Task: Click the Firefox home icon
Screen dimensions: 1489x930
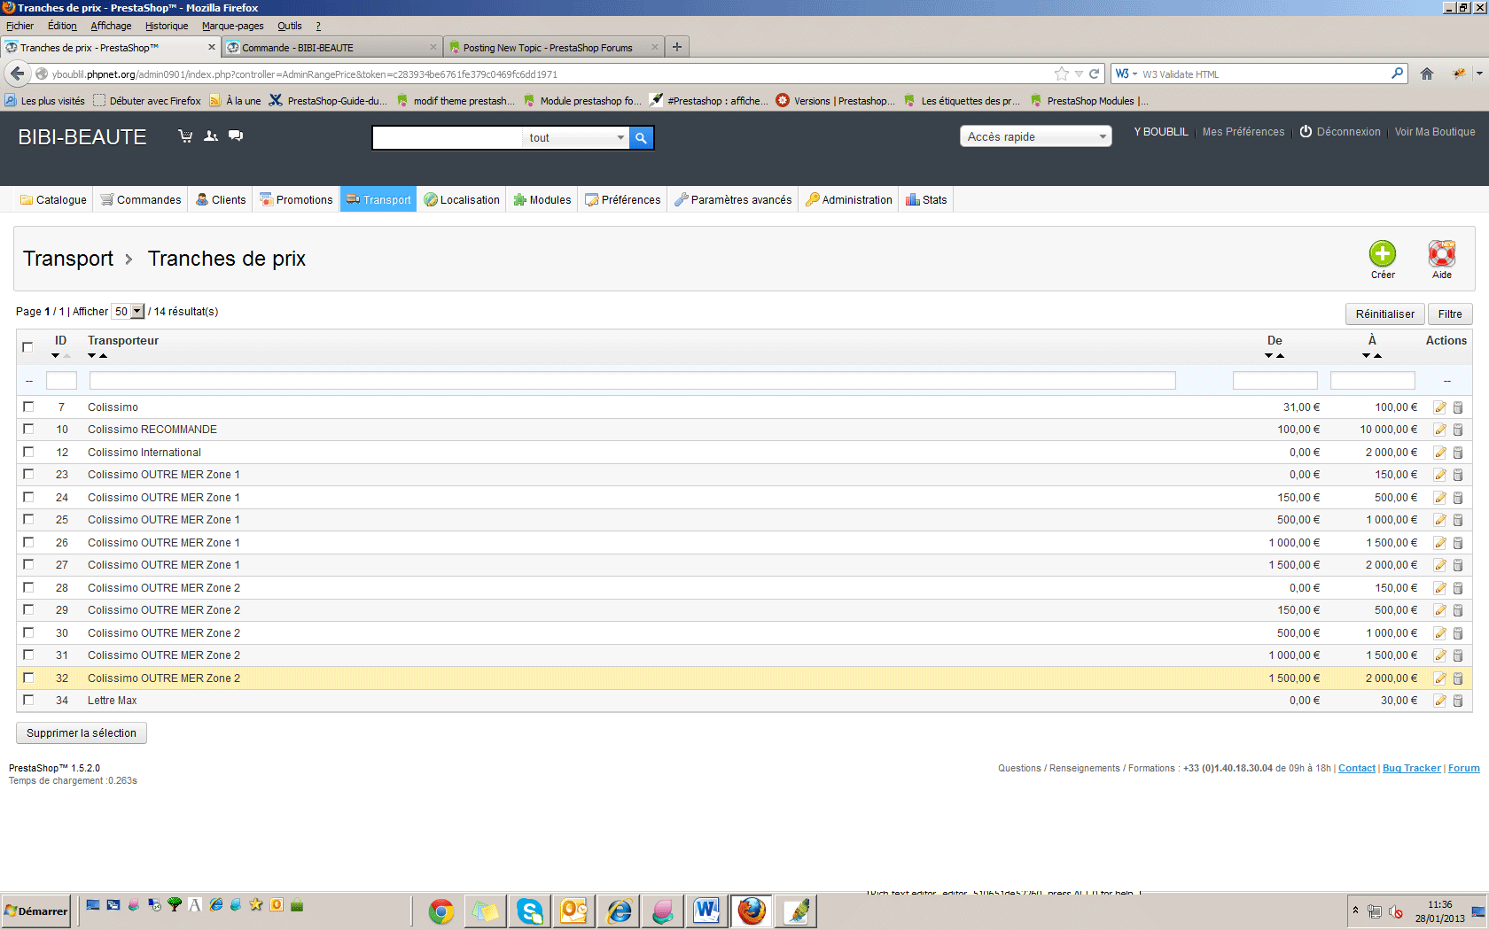Action: pyautogui.click(x=1427, y=74)
